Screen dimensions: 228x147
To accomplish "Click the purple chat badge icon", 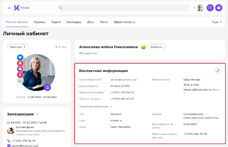I will 20,69.
